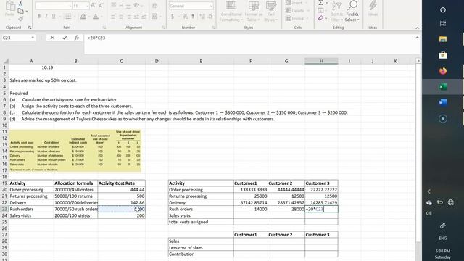Open File Explorer in Windows taskbar
This screenshot has width=464, height=261.
[443, 39]
